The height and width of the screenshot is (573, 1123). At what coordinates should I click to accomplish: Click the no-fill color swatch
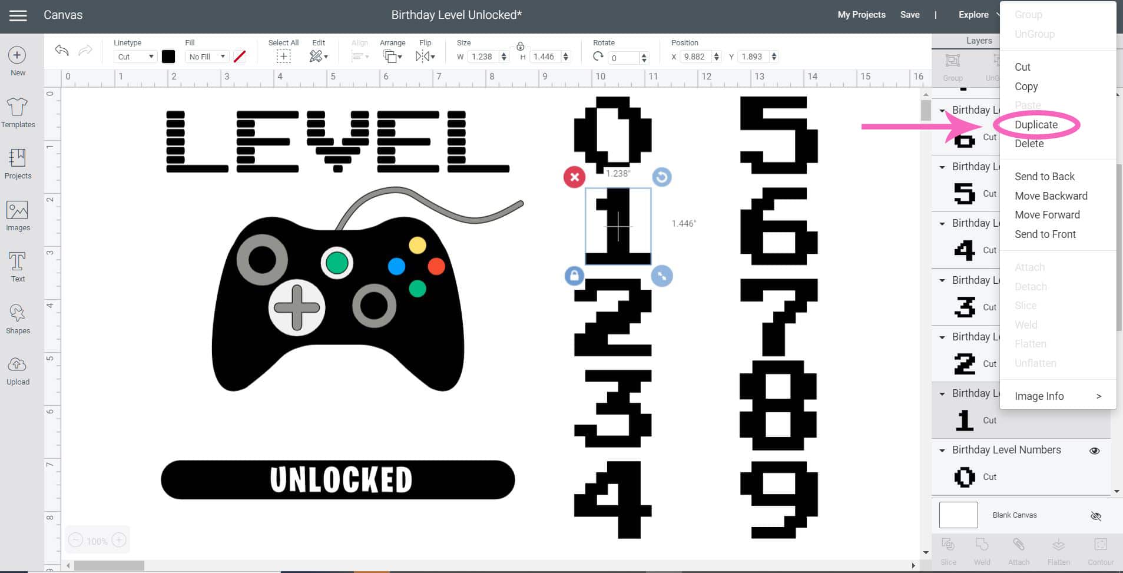pos(240,57)
